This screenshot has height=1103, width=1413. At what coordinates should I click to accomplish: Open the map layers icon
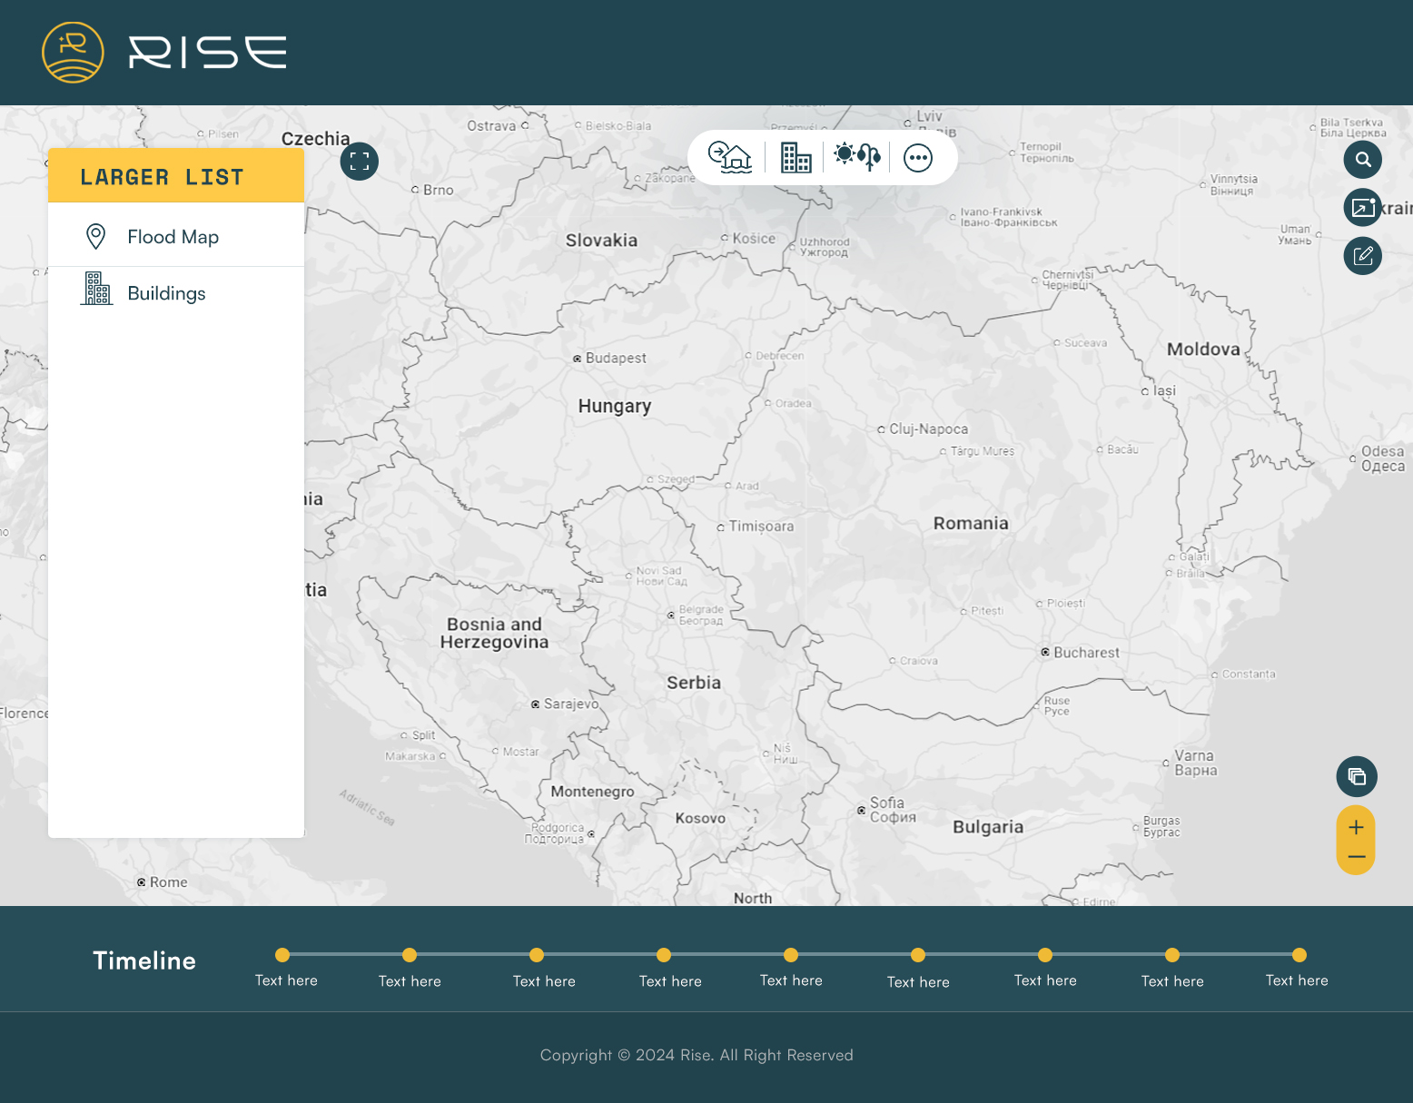point(1357,776)
